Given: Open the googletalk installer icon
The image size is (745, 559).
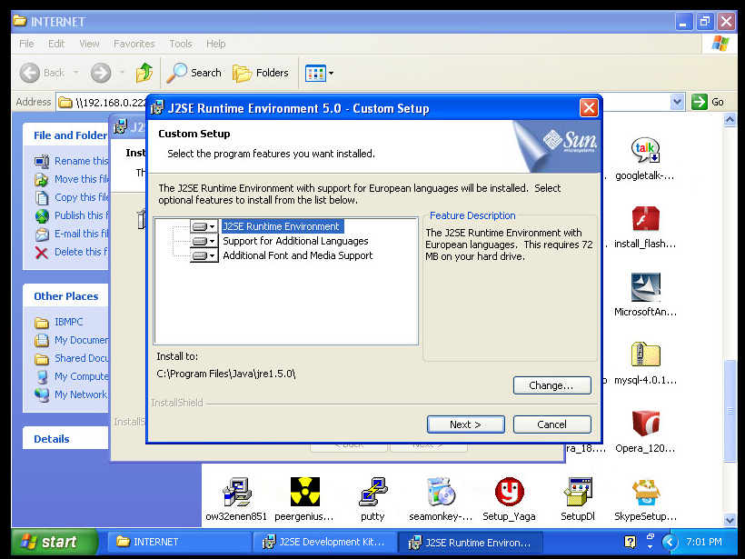Looking at the screenshot, I should [645, 151].
